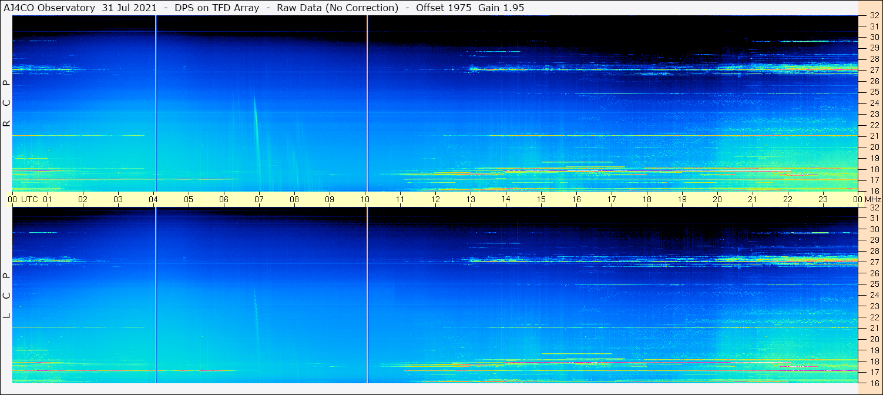Select the "Offset 1975" value
Screen dimensions: 883x395
click(x=444, y=8)
